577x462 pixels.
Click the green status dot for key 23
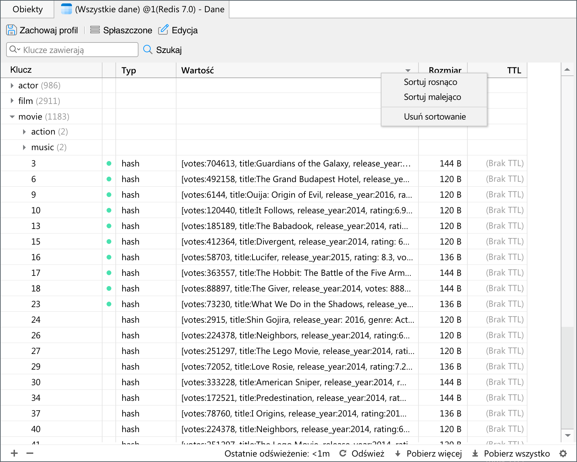point(109,304)
